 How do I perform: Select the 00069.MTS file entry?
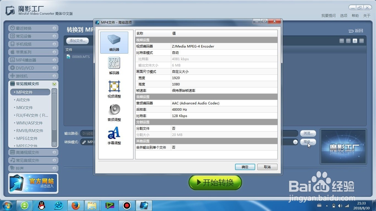coord(78,57)
